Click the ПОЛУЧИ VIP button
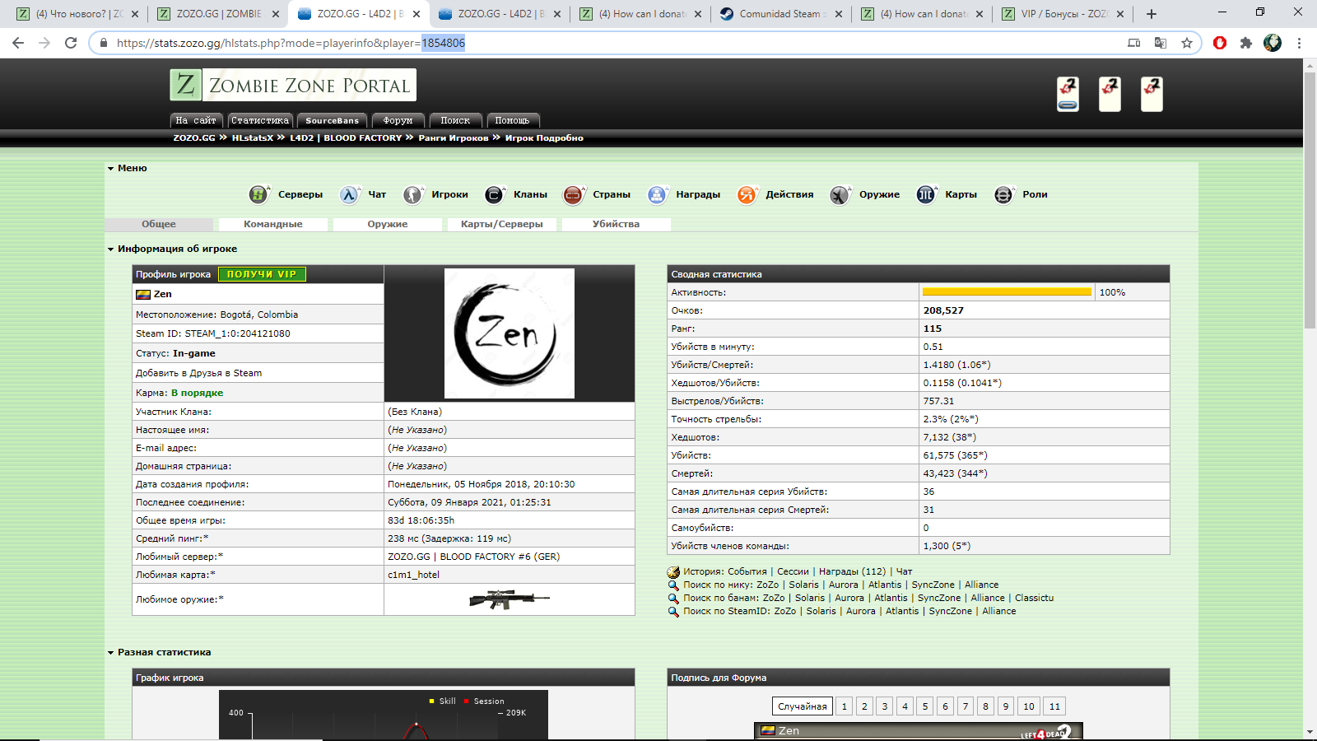The image size is (1317, 741). click(x=262, y=274)
